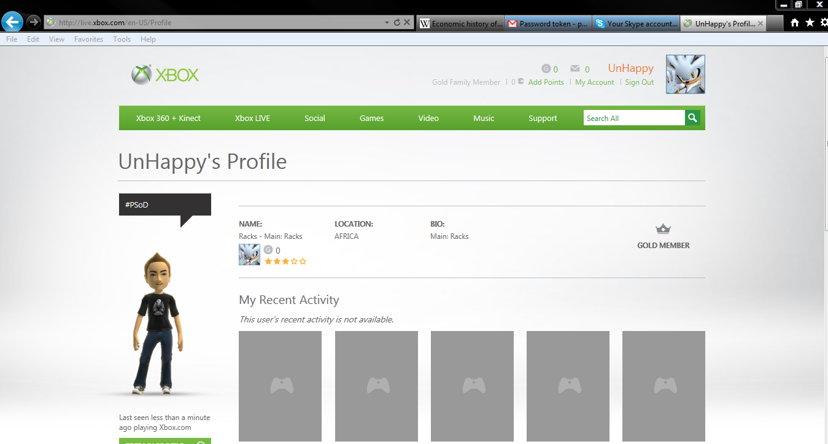The width and height of the screenshot is (828, 444).
Task: Click the My Account link
Action: point(594,82)
